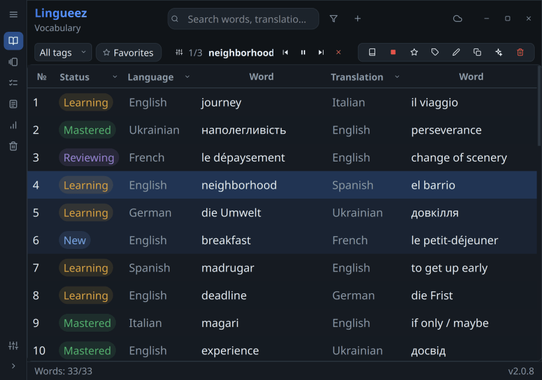542x380 pixels.
Task: Select die Frist translation
Action: tap(431, 296)
